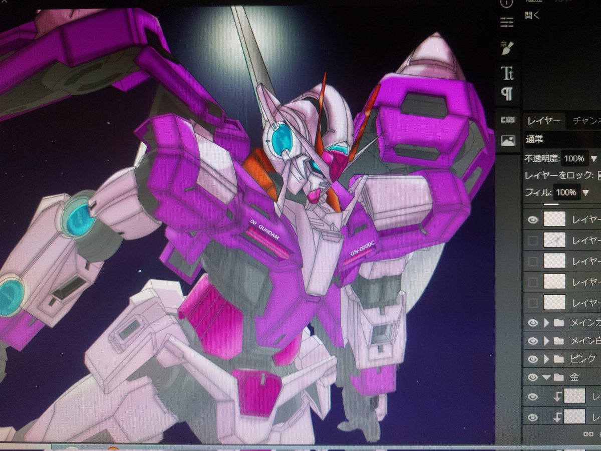Open the Character (Tt) panel icon

click(x=507, y=73)
